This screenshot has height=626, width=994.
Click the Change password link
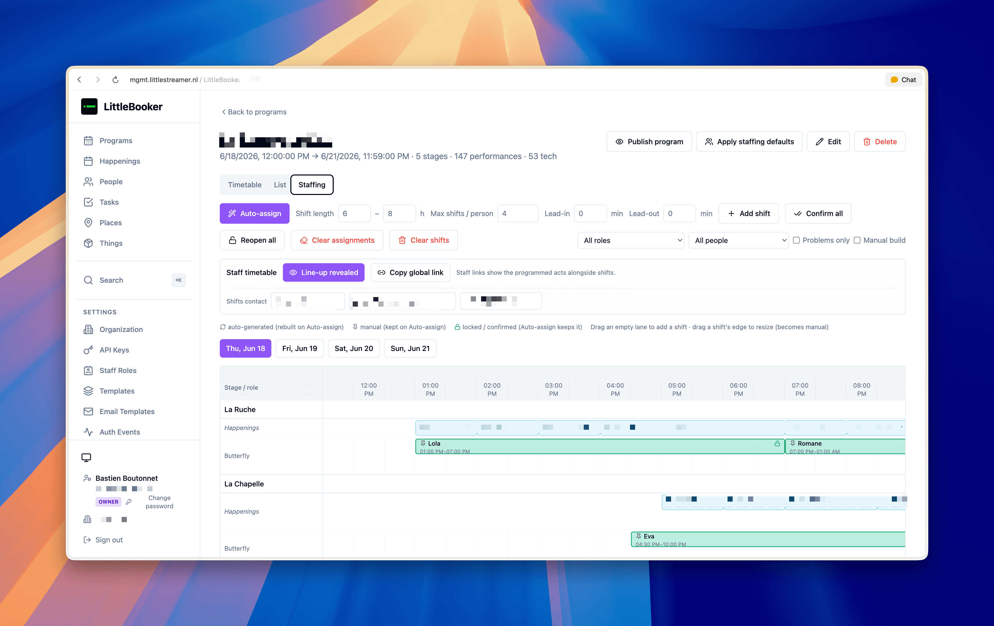159,502
